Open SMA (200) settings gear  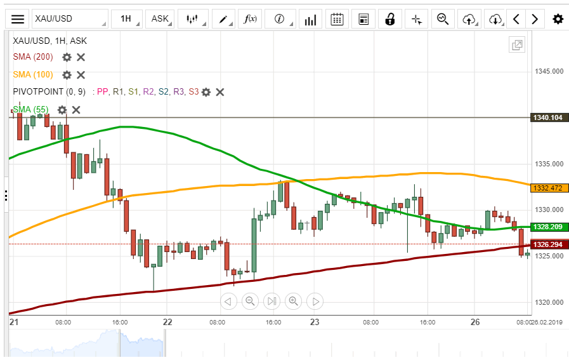(x=67, y=57)
